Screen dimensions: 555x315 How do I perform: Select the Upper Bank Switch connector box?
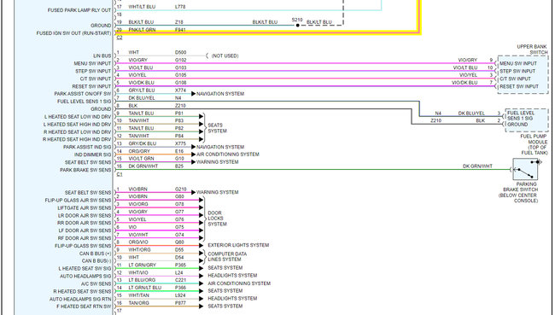(x=523, y=74)
